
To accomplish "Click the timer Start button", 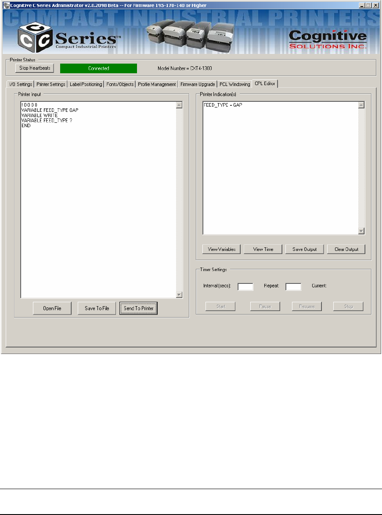I will tap(220, 307).
